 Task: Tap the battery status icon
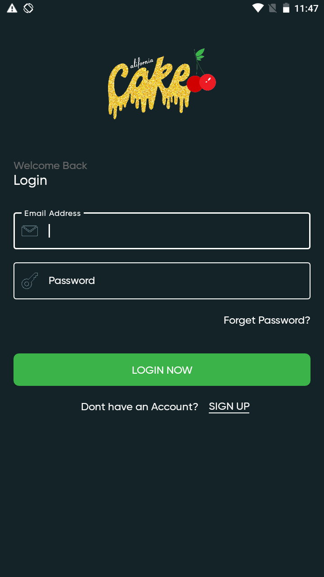tap(286, 8)
